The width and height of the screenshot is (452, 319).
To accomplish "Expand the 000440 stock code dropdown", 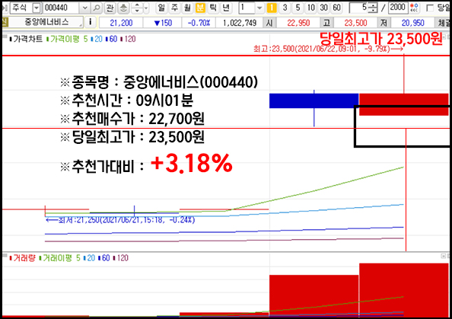I will 84,8.
